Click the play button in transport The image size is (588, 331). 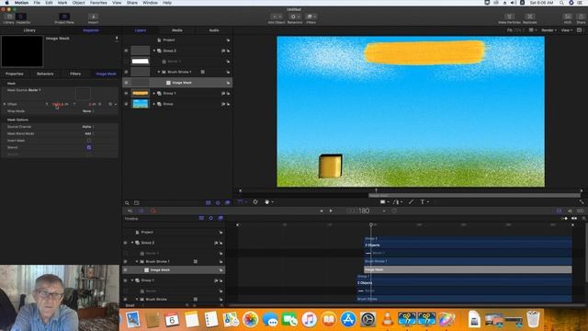point(331,211)
